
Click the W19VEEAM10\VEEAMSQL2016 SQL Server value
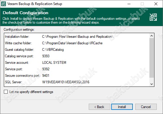click(66, 82)
